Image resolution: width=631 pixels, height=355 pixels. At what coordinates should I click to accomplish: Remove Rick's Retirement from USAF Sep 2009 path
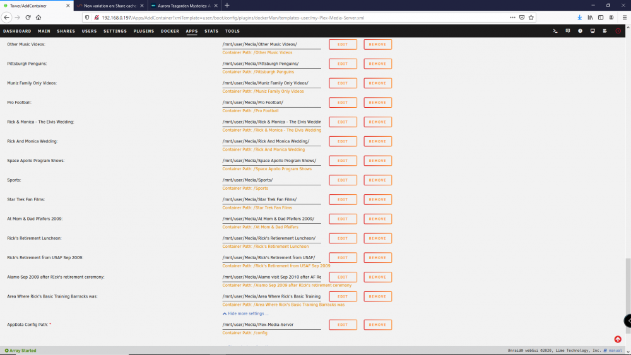(x=377, y=258)
